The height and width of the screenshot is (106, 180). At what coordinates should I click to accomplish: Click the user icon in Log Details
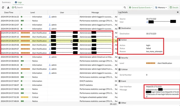point(147,22)
